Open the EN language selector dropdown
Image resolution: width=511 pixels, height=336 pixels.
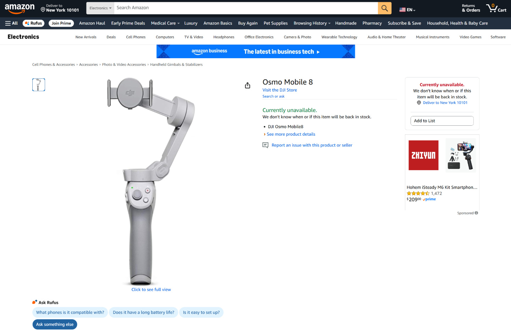click(407, 9)
